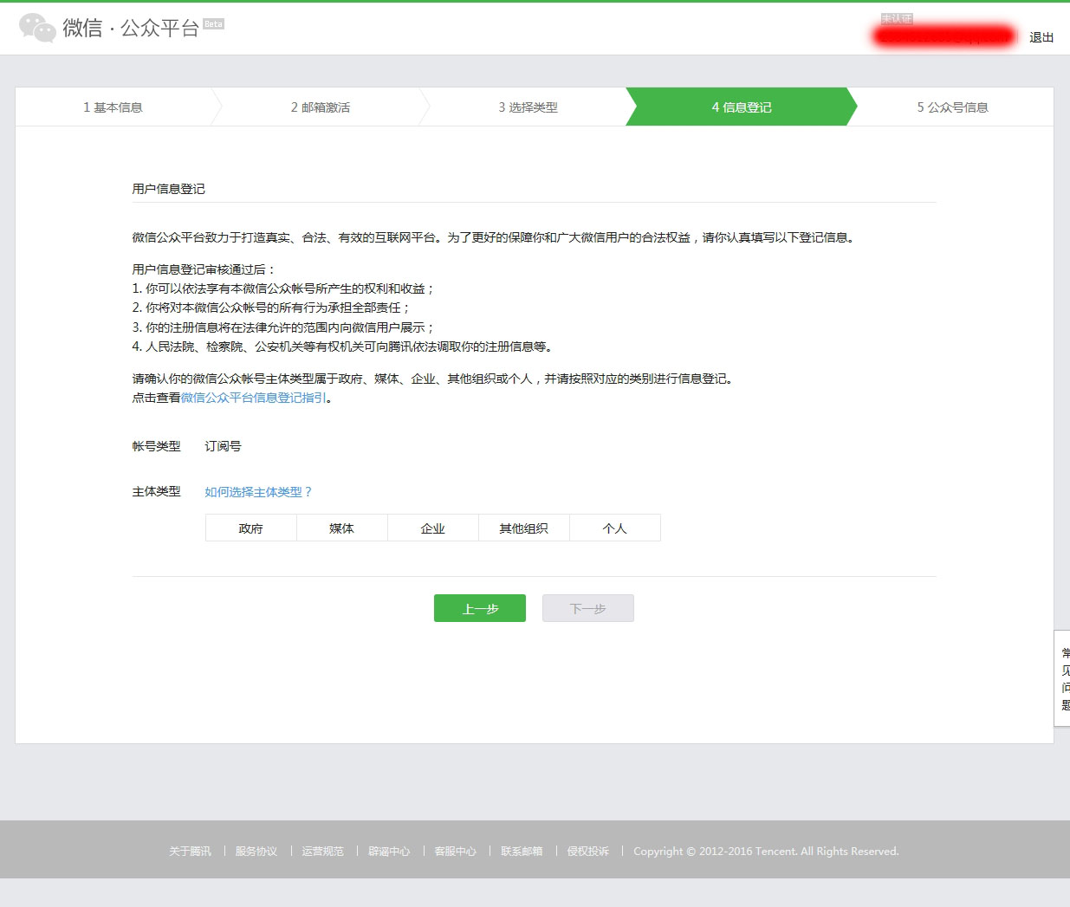Click the line 4. 人民法院、检察院、公安机关
This screenshot has height=907, width=1070.
[342, 347]
